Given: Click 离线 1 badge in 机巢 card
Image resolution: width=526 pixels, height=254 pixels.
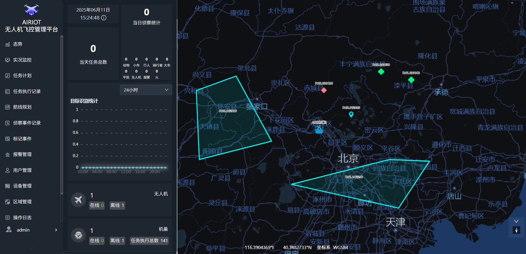Looking at the screenshot, I should tap(118, 241).
